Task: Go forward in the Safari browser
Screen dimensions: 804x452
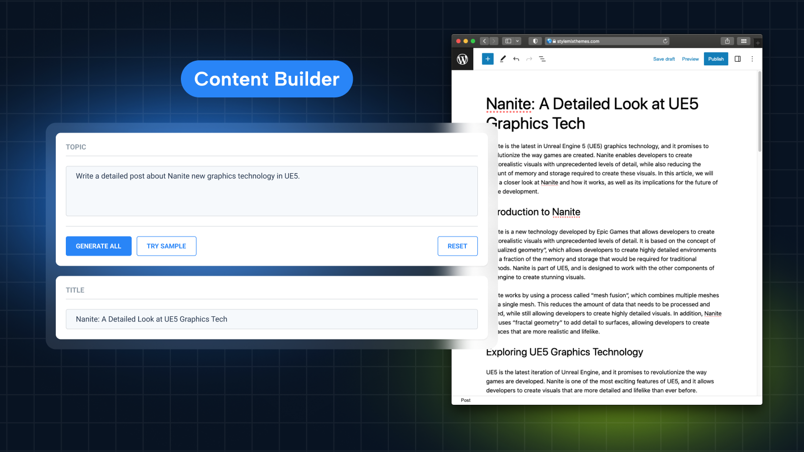Action: [x=493, y=41]
